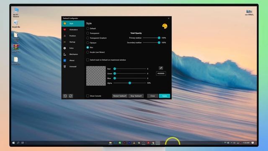This screenshot has width=268, height=151.
Task: Show the About page
Action: coord(73,60)
